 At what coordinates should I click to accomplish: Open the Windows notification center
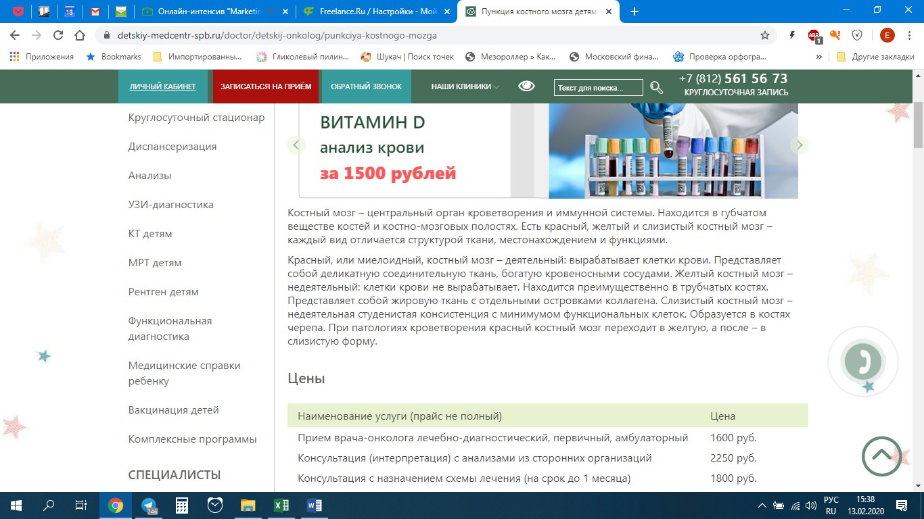902,505
